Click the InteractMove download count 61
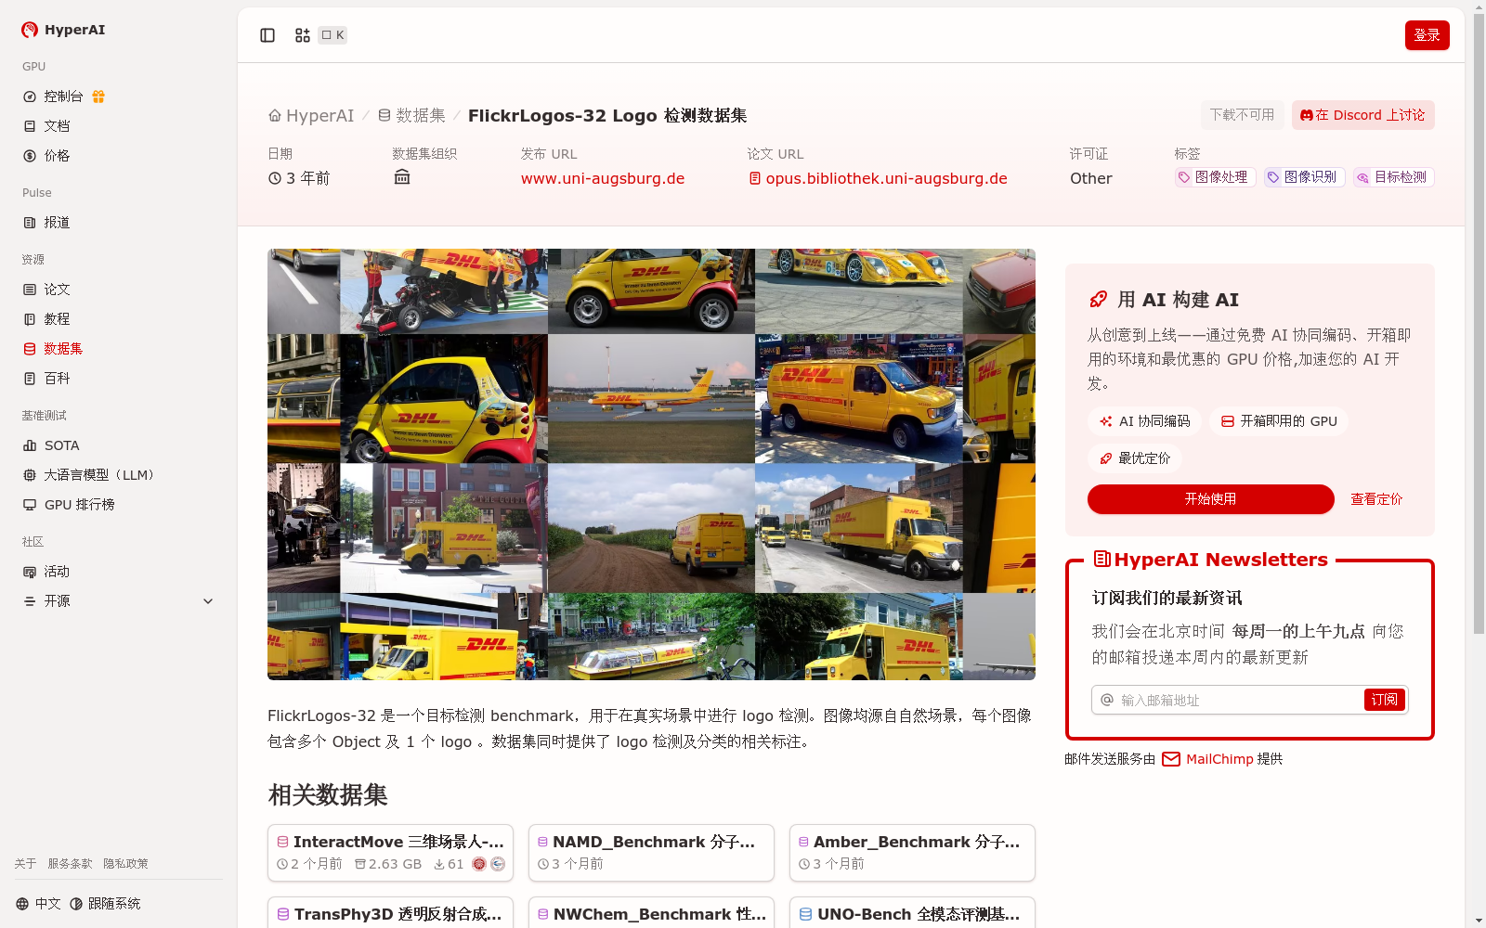The height and width of the screenshot is (928, 1486). coord(450,864)
